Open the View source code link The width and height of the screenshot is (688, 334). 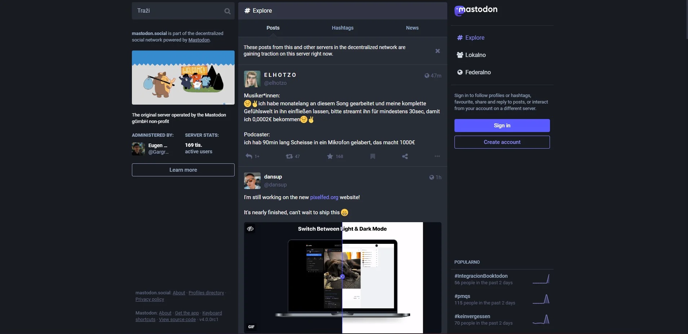(x=177, y=320)
